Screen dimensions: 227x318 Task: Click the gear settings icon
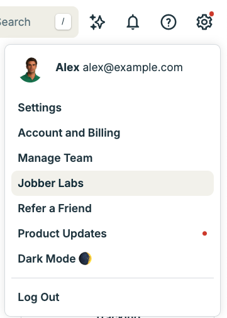[x=204, y=22]
